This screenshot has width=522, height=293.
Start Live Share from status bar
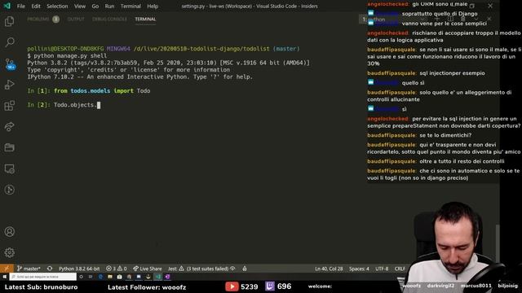point(147,269)
